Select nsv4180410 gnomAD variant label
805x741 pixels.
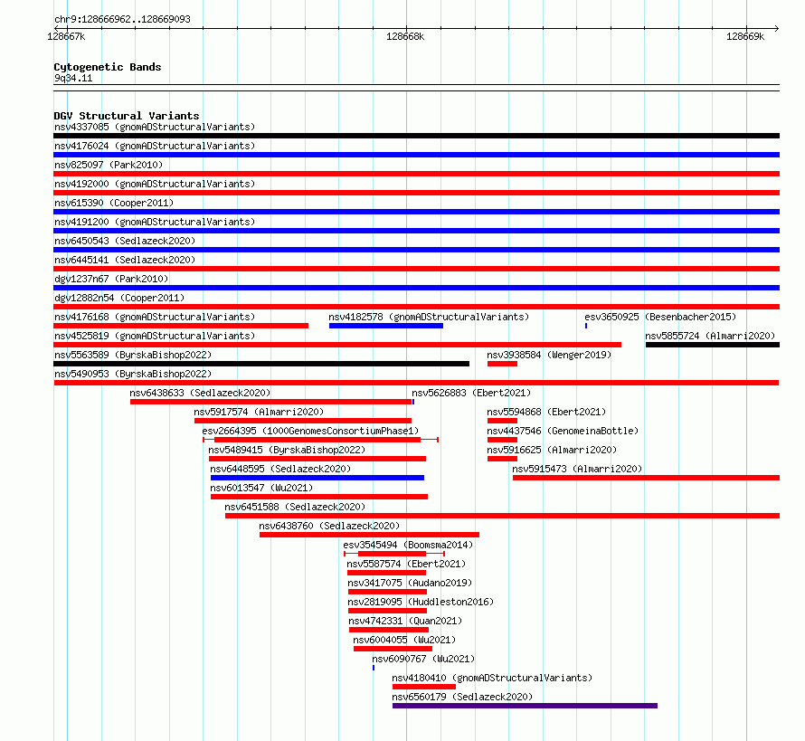492,678
